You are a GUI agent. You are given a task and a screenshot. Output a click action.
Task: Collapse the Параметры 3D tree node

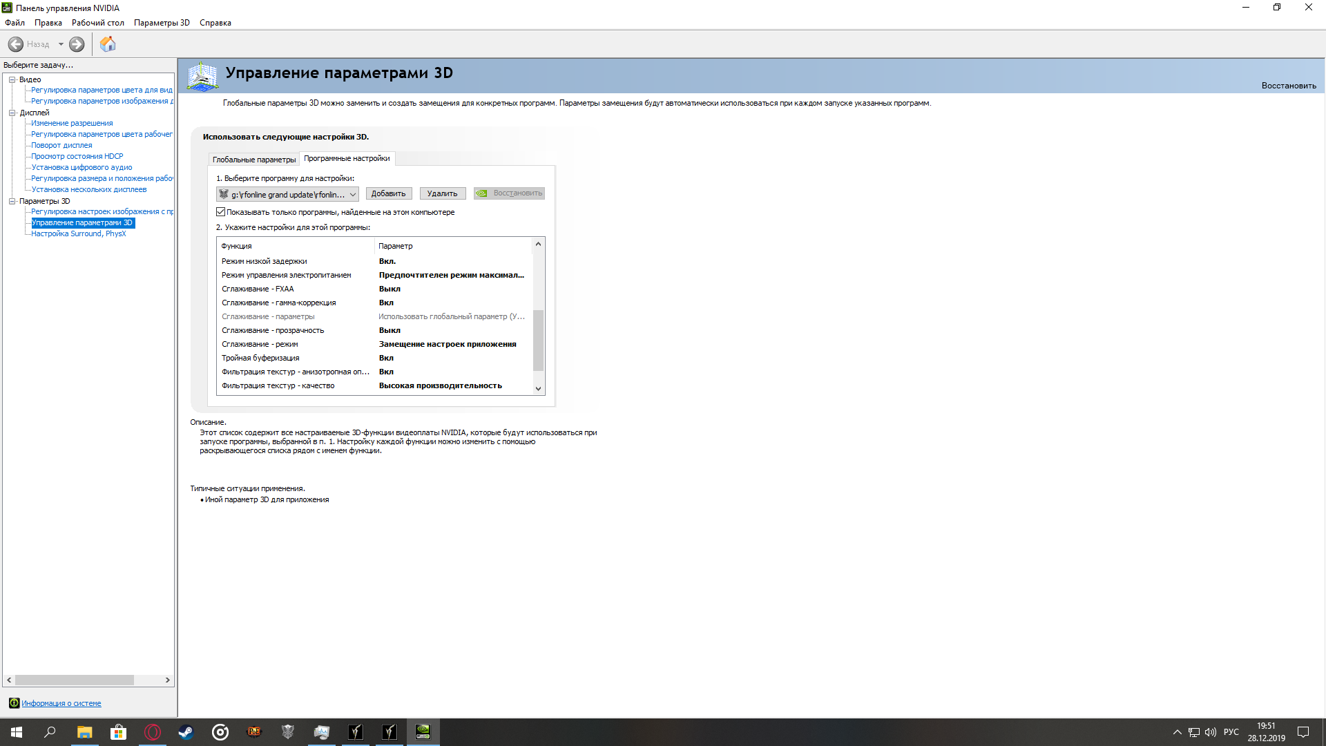[x=12, y=201]
